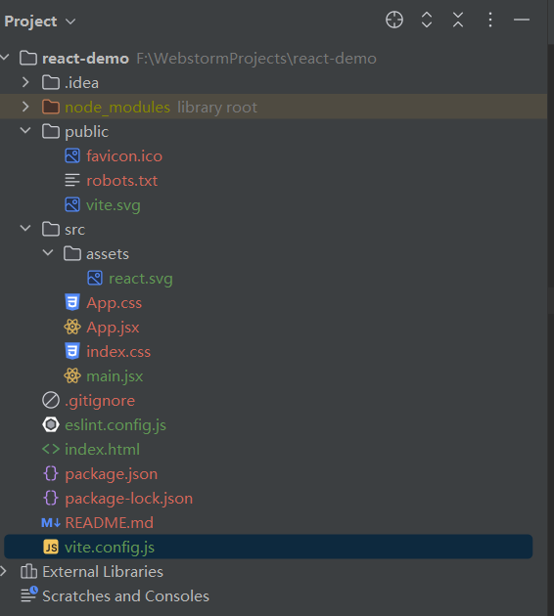Expand the node_modules folder

click(25, 107)
